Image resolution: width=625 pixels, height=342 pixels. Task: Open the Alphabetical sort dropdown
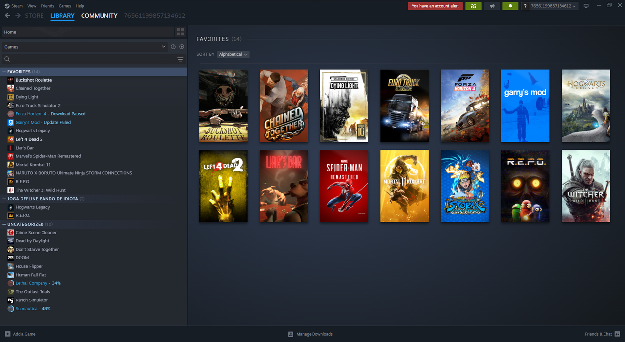(233, 54)
